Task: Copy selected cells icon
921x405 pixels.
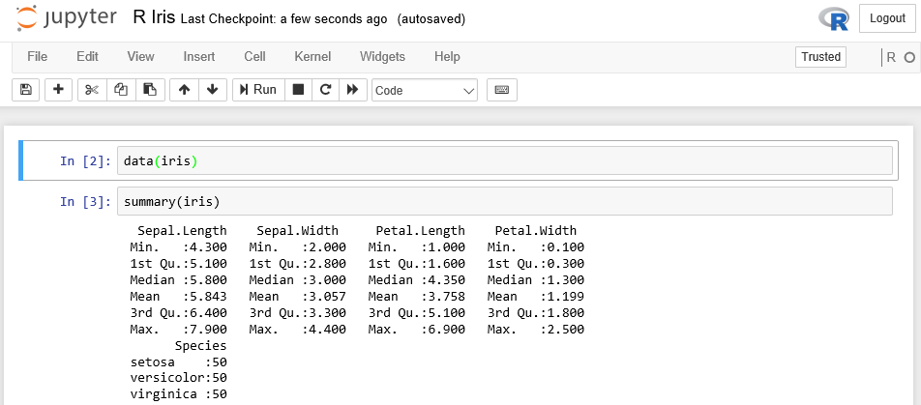Action: [121, 90]
